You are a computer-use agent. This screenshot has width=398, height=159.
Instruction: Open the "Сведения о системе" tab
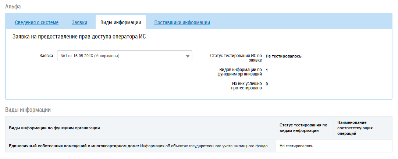37,23
